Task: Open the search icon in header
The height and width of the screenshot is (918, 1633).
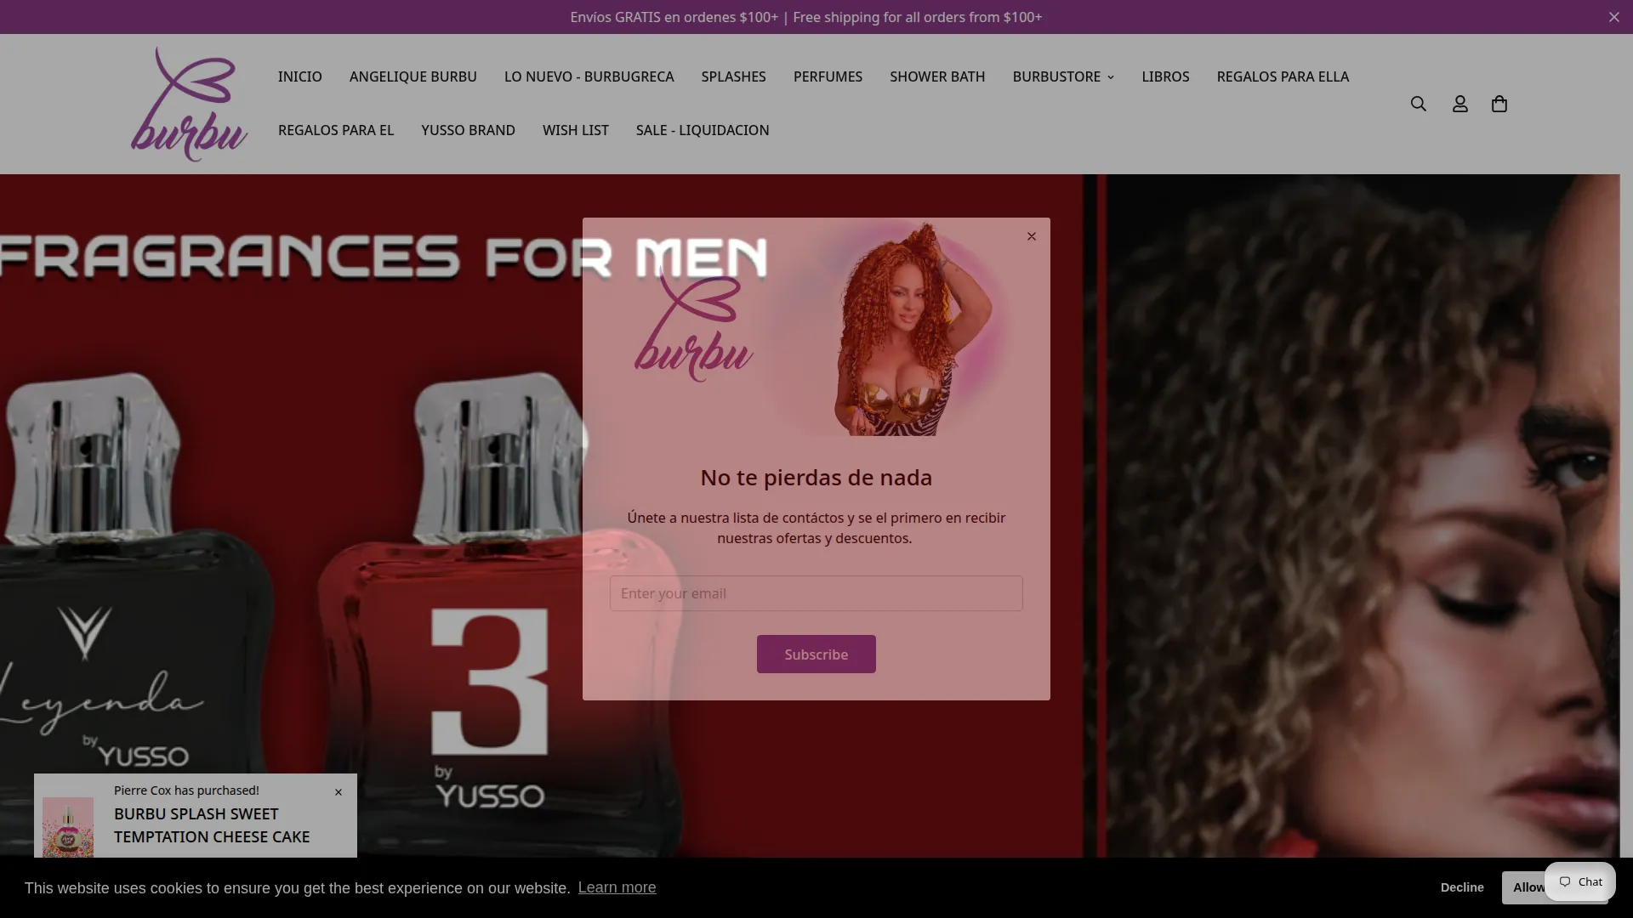Action: pos(1418,104)
